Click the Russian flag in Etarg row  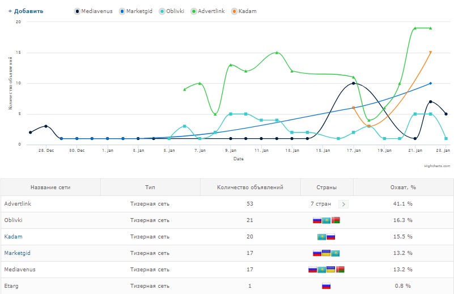click(x=326, y=286)
